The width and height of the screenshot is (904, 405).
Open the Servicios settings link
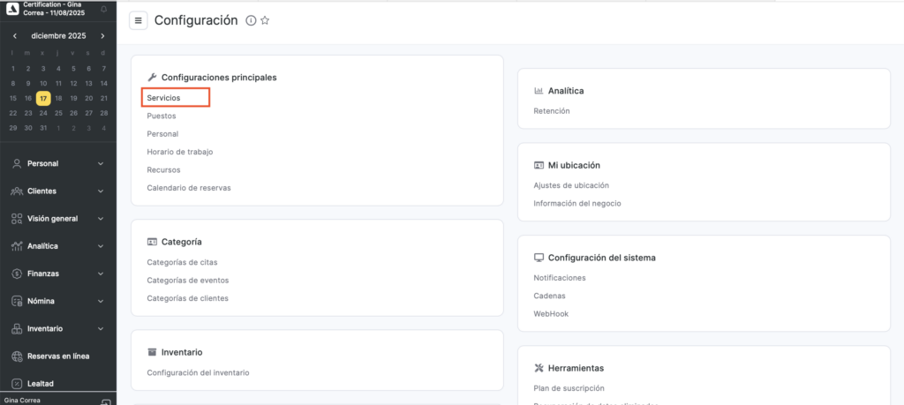pos(164,97)
